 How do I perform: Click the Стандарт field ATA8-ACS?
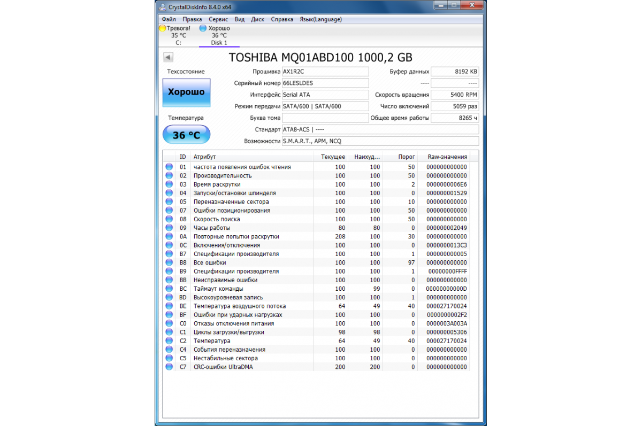380,129
